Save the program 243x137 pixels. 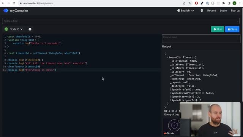pos(232,29)
